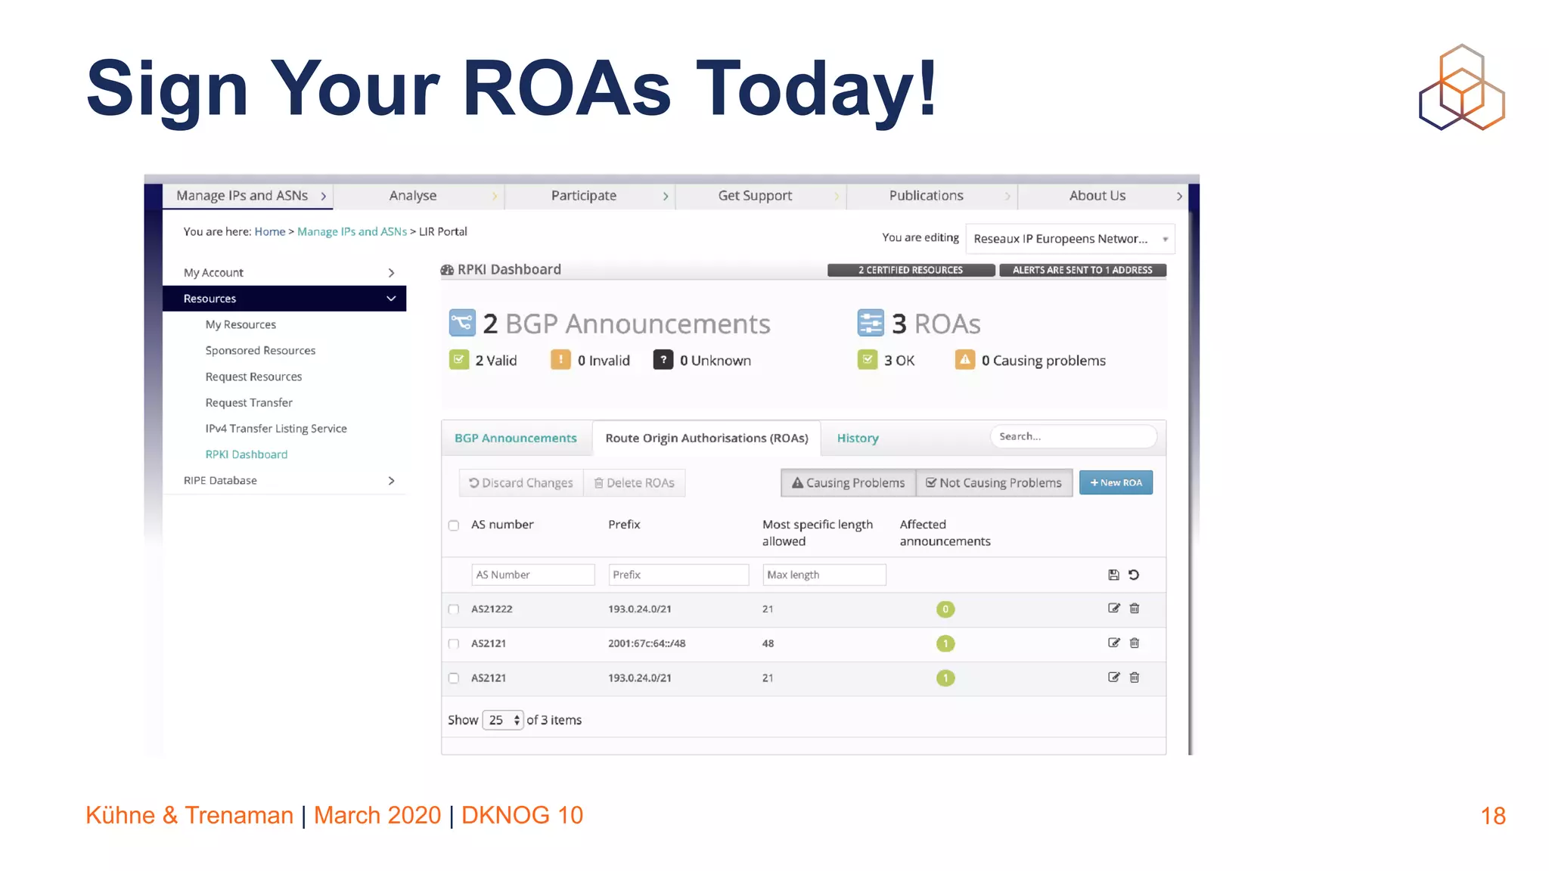Delete the 2001:67c:64::/48 ROA
Screen dimensions: 1549x871
point(1135,643)
